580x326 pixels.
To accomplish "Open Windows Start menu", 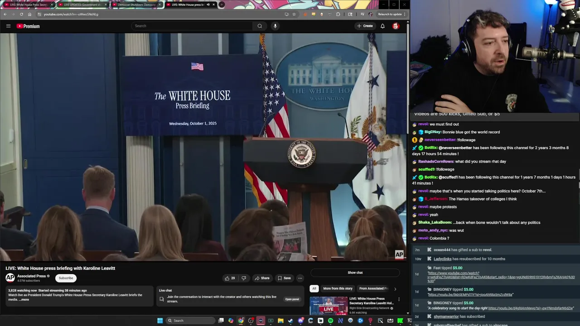I will click(x=160, y=321).
